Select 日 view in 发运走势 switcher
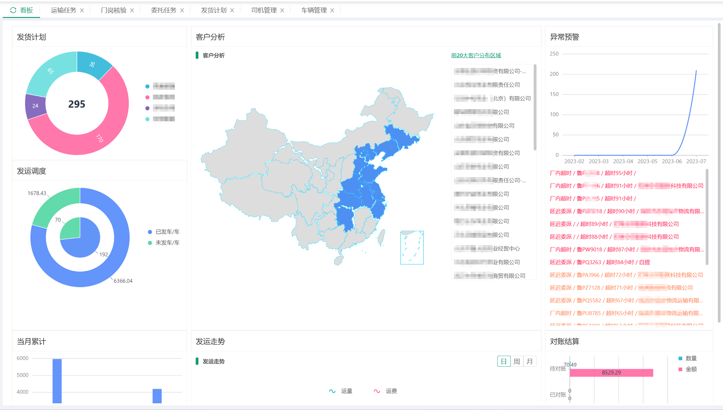Screen dimensions: 723x410 coord(504,361)
